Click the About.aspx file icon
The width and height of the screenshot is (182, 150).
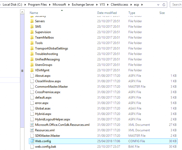[32, 76]
